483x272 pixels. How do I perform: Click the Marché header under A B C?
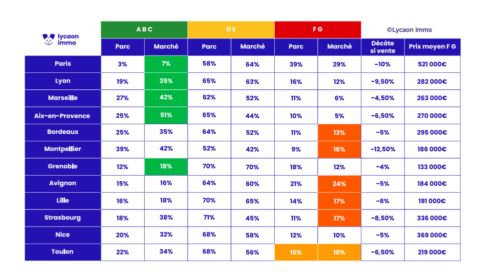[x=166, y=47]
